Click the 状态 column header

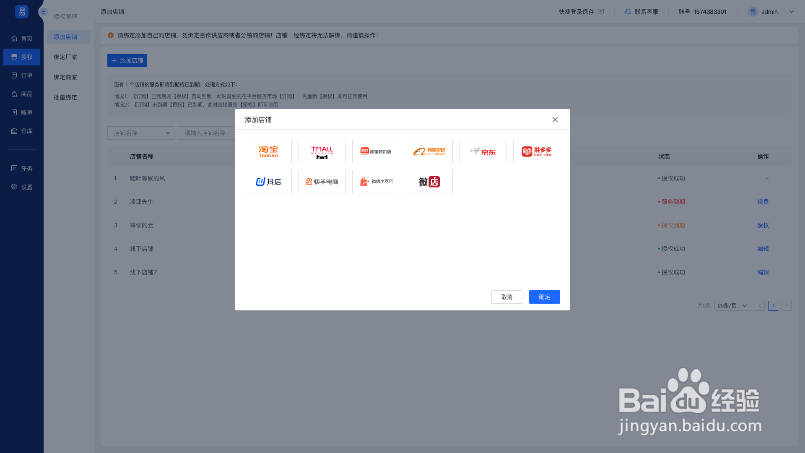click(664, 156)
